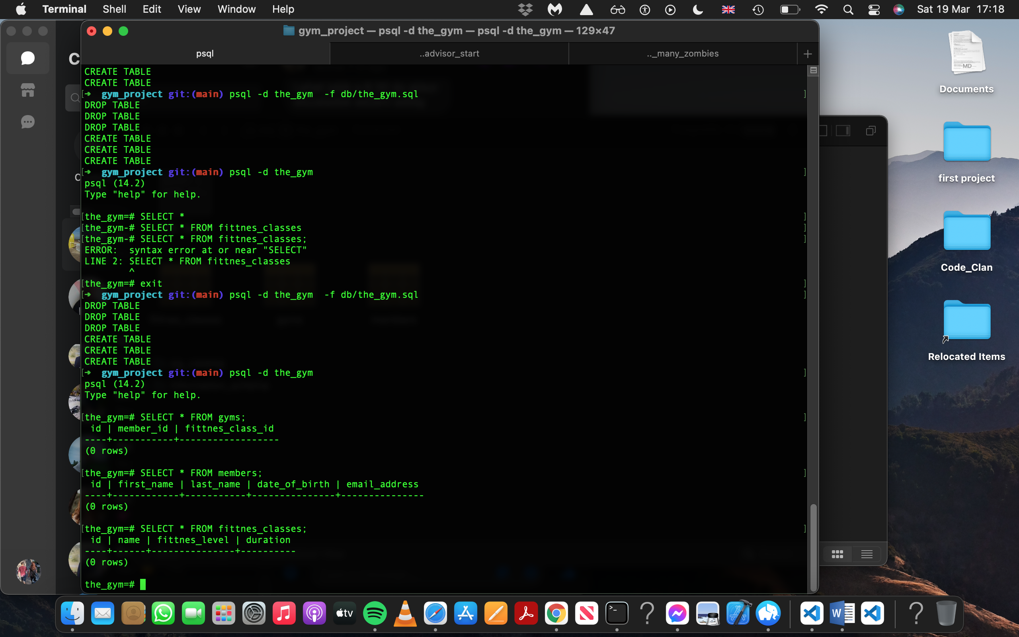Click profile avatar in Messenger sidebar

[28, 571]
